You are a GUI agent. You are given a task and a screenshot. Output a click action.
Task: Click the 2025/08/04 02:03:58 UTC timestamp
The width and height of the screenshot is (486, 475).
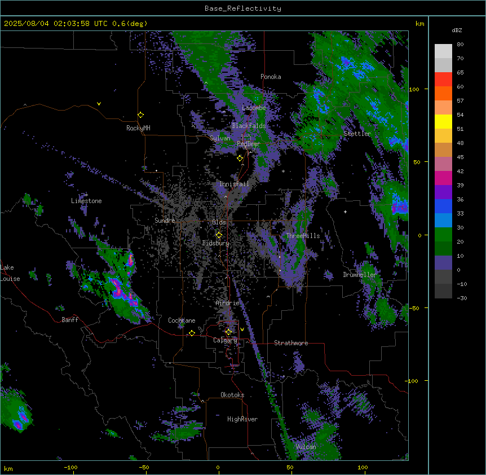(56, 24)
